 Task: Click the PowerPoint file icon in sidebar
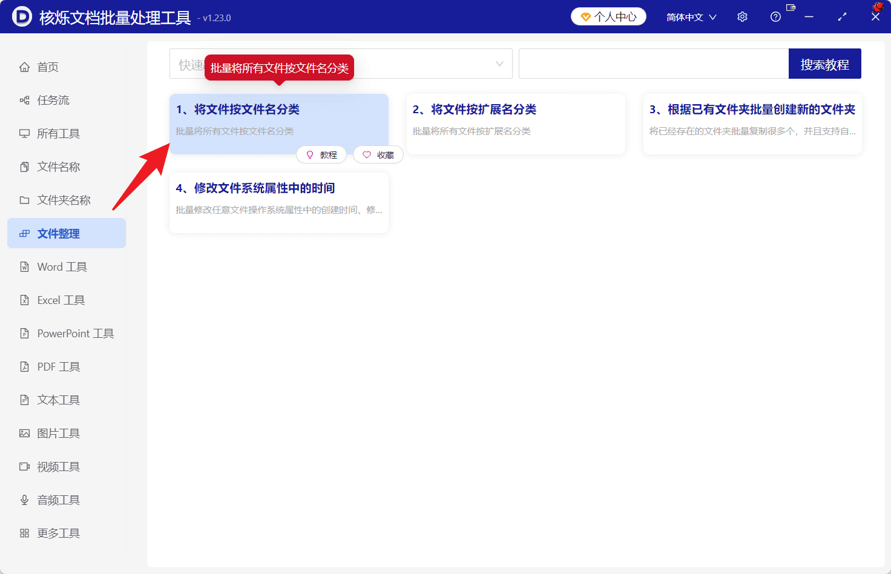24,333
